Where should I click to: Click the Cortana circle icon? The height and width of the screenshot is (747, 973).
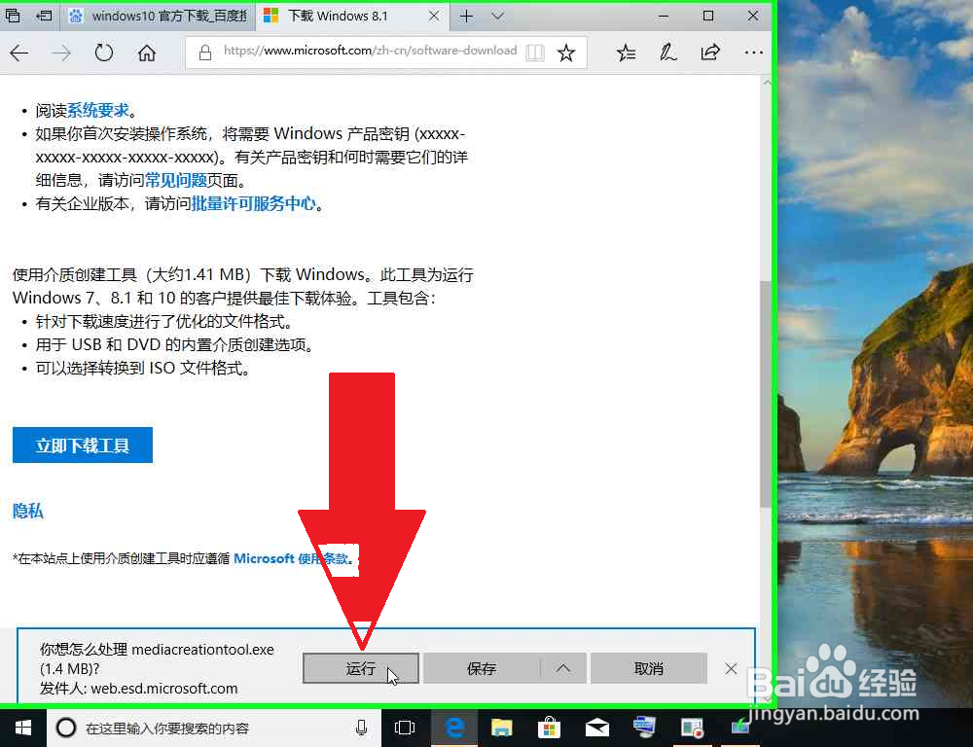point(66,728)
